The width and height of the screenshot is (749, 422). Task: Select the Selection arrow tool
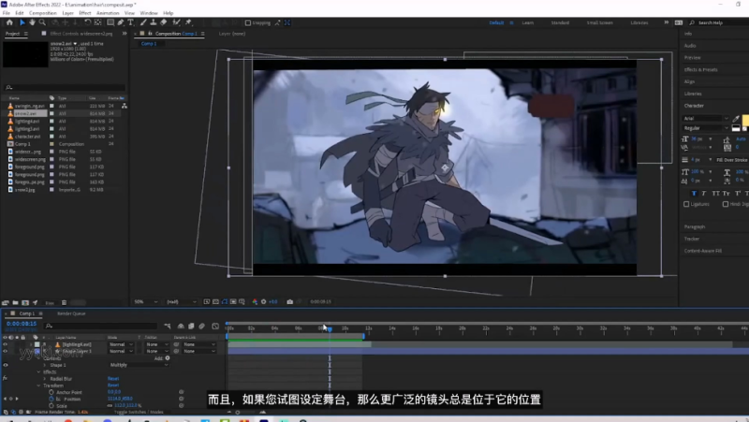click(x=22, y=22)
